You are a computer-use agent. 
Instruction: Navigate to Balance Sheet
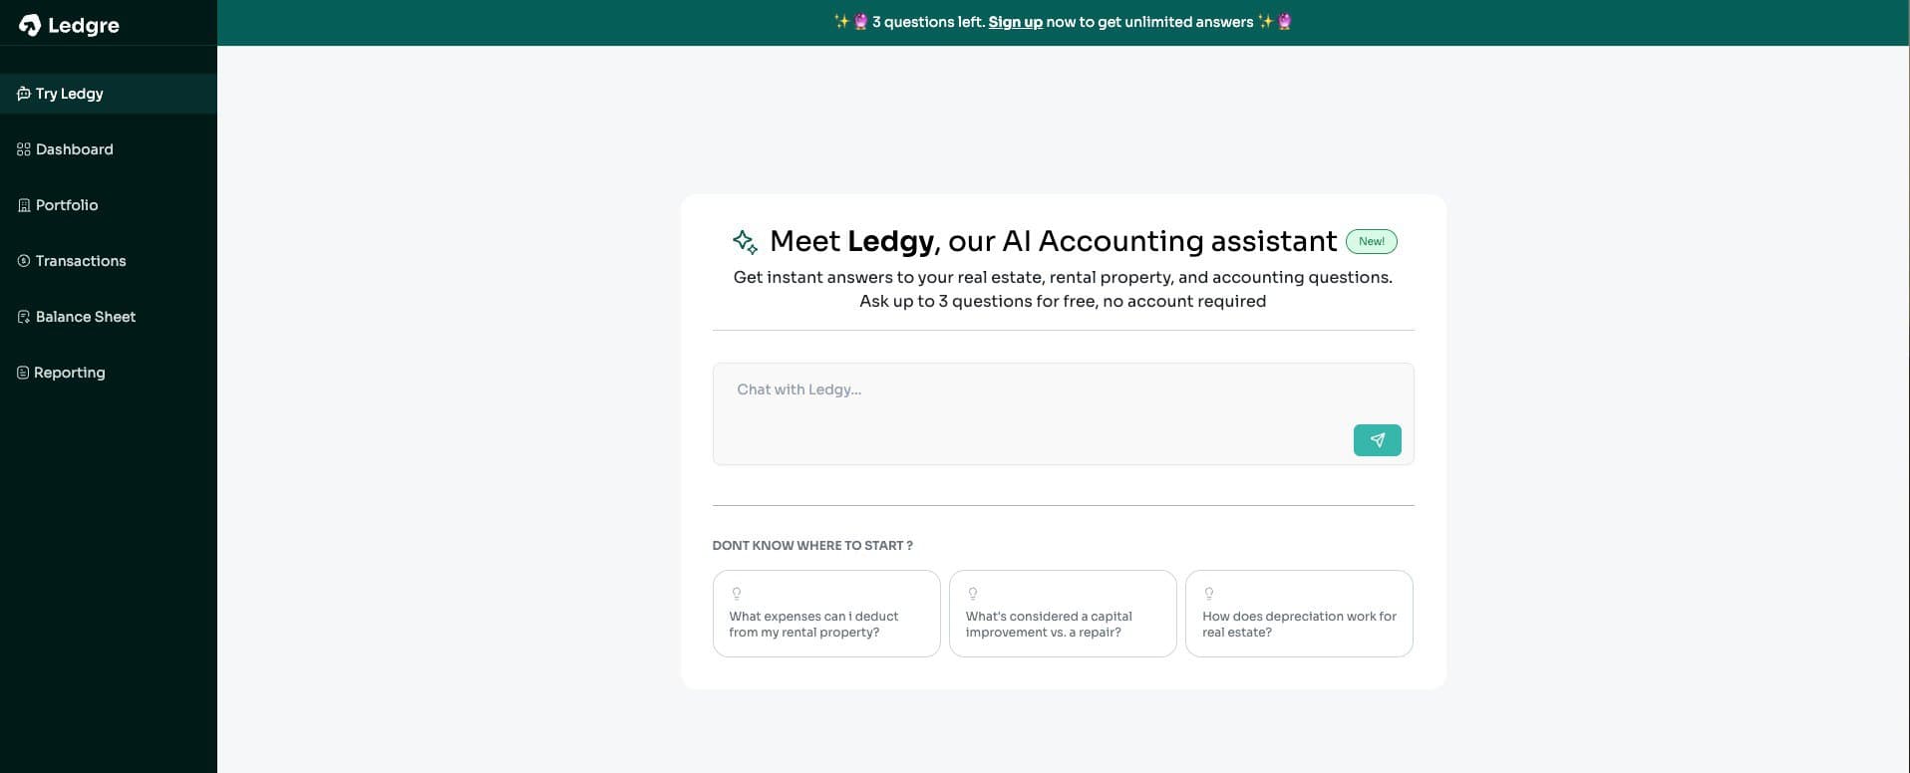tap(85, 317)
